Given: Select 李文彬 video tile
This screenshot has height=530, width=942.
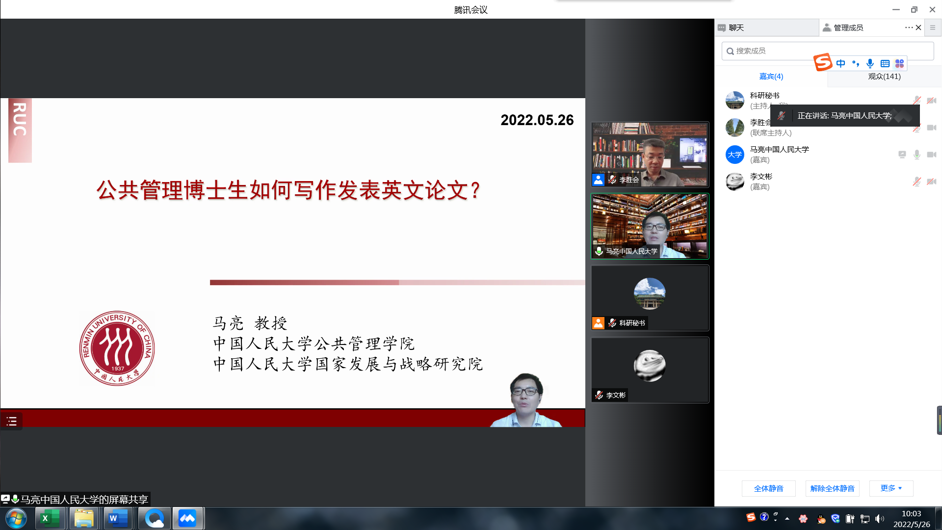Looking at the screenshot, I should click(x=650, y=370).
